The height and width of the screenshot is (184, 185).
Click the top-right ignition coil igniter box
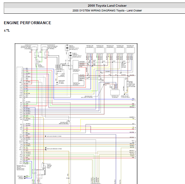tap(130, 50)
